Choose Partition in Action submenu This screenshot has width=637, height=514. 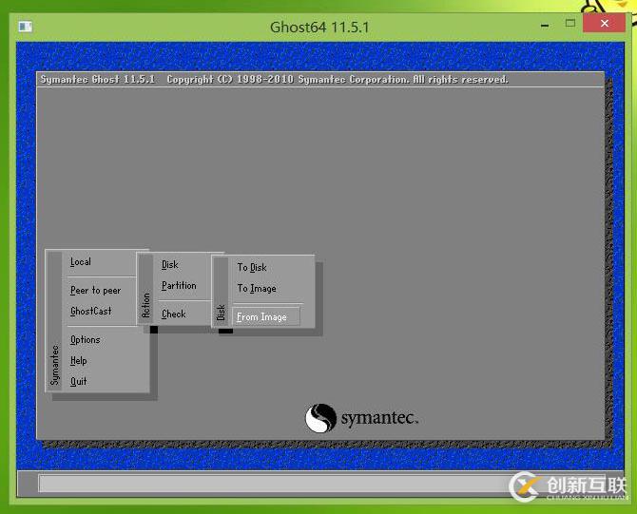point(179,285)
